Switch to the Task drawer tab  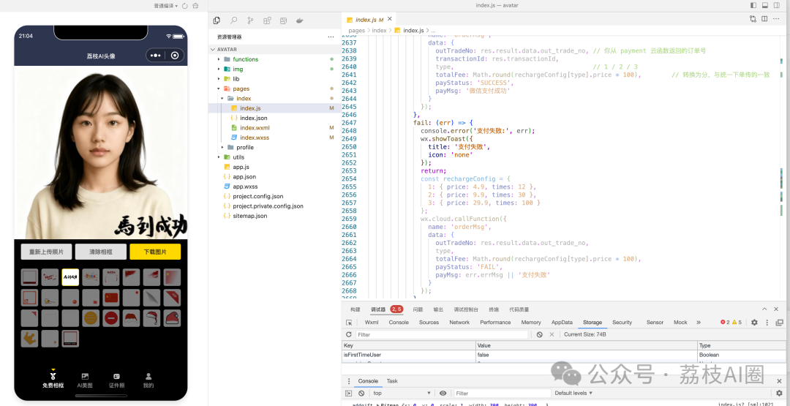(392, 381)
